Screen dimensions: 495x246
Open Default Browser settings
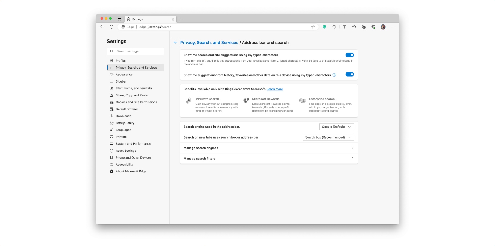(x=135, y=109)
